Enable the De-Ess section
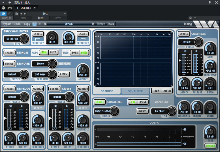Image resolution: width=220 pixels, height=152 pixels. coord(54,89)
